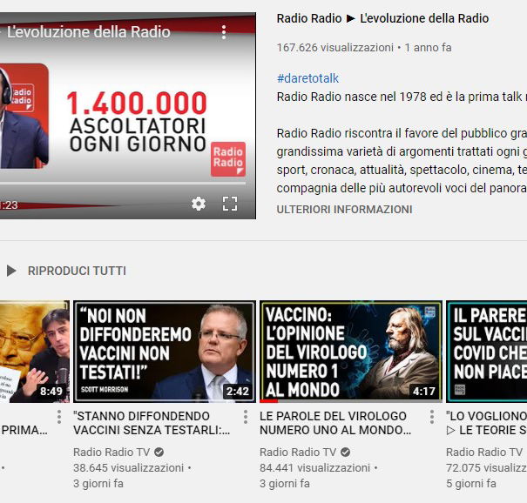Open options menu for the leftmost 8:49 video
The width and height of the screenshot is (527, 503).
pos(59,417)
